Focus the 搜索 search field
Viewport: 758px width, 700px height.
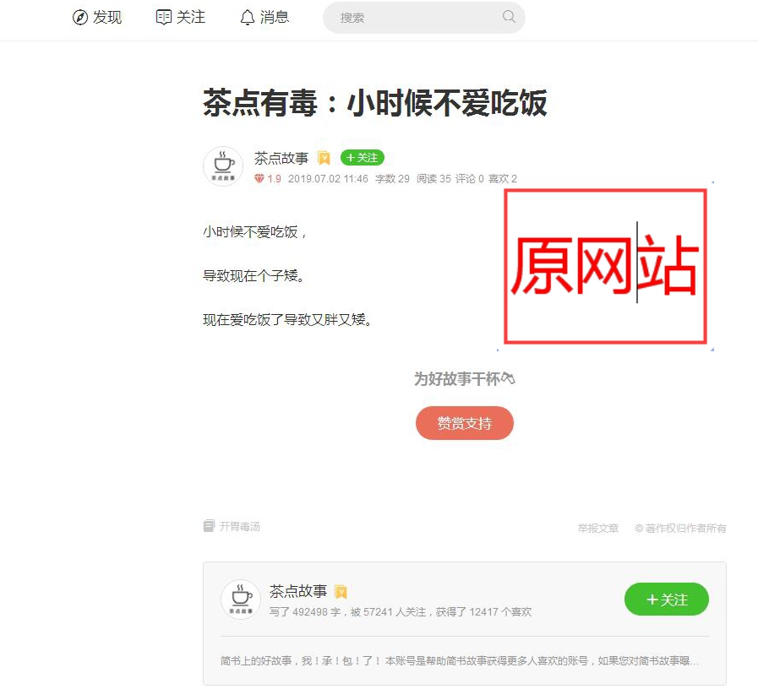coord(424,18)
